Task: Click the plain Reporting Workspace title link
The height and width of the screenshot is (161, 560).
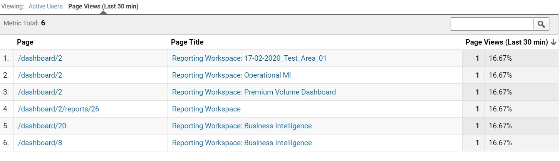Action: coord(206,109)
